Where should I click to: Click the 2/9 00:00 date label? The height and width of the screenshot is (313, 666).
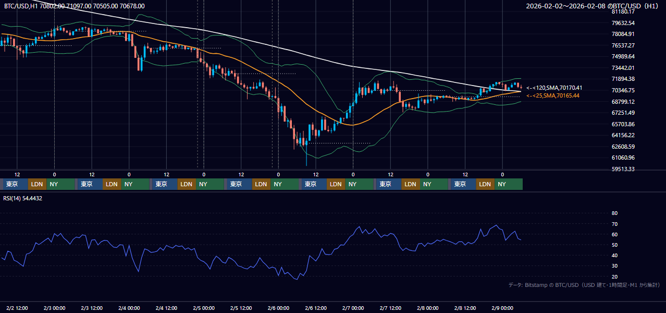click(502, 308)
